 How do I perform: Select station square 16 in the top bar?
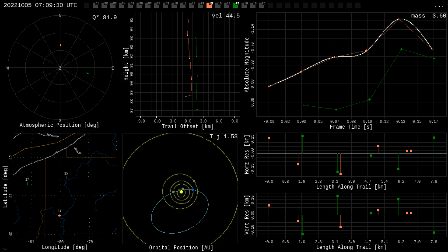coord(227,5)
